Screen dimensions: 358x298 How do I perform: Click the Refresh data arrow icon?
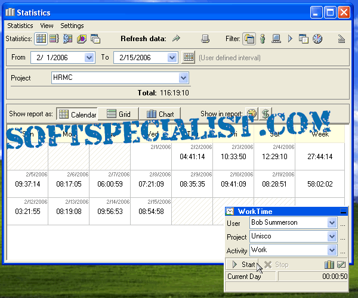pos(176,39)
